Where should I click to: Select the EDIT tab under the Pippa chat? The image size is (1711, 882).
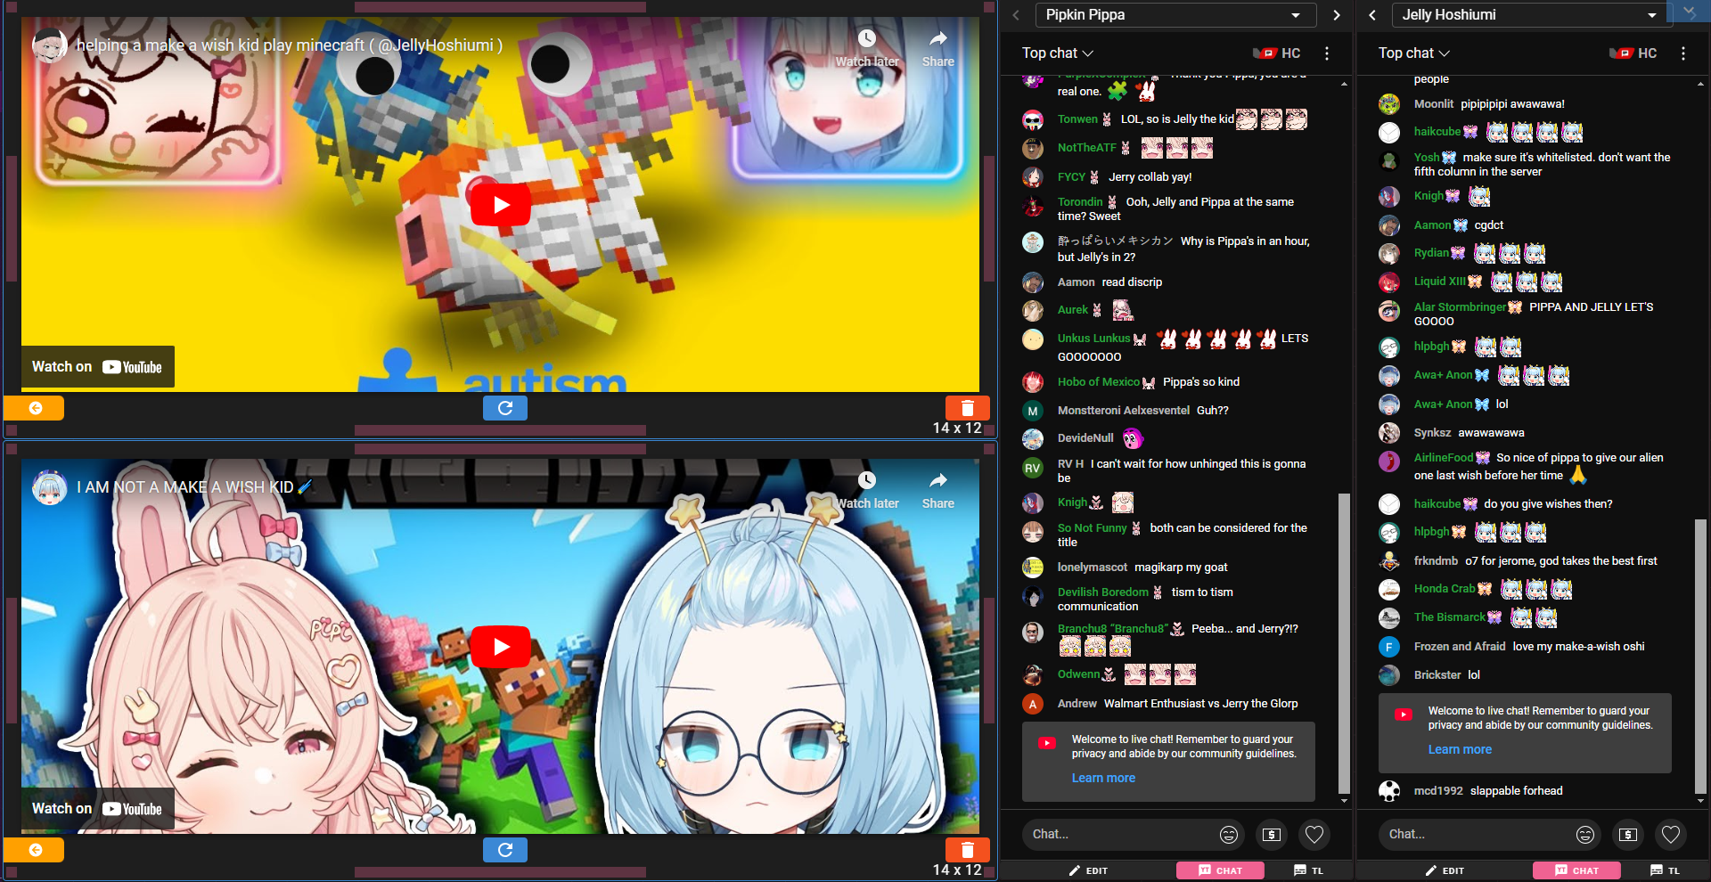tap(1088, 870)
